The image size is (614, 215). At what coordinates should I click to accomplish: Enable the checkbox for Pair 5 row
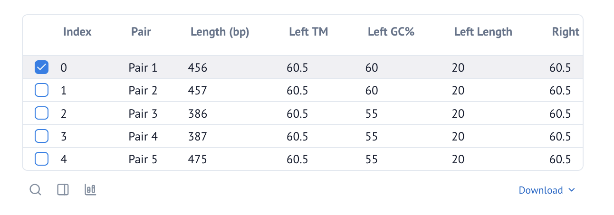(x=42, y=159)
